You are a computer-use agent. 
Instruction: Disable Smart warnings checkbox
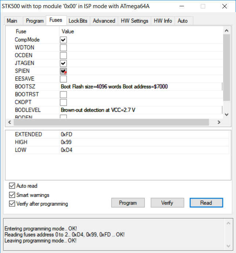[12, 195]
